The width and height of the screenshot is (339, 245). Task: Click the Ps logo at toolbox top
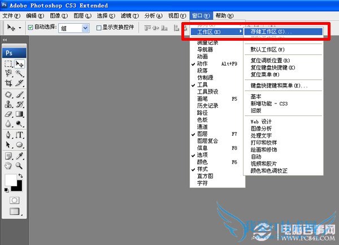point(14,53)
